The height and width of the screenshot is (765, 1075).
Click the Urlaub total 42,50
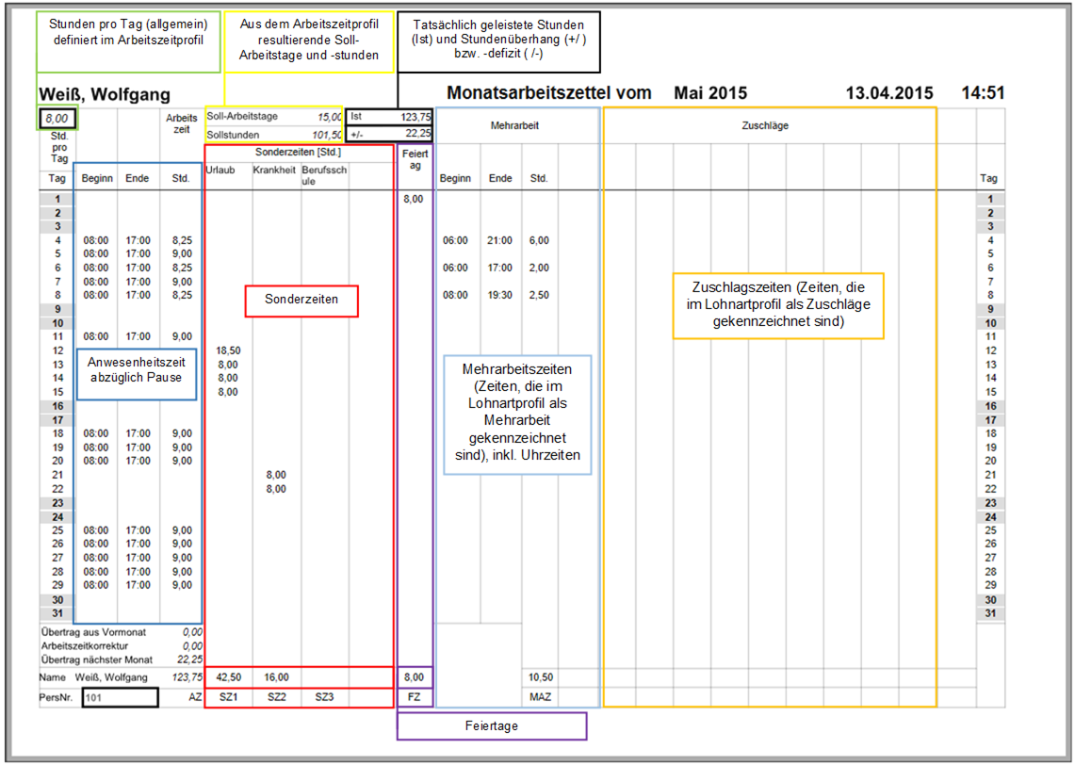coord(229,676)
